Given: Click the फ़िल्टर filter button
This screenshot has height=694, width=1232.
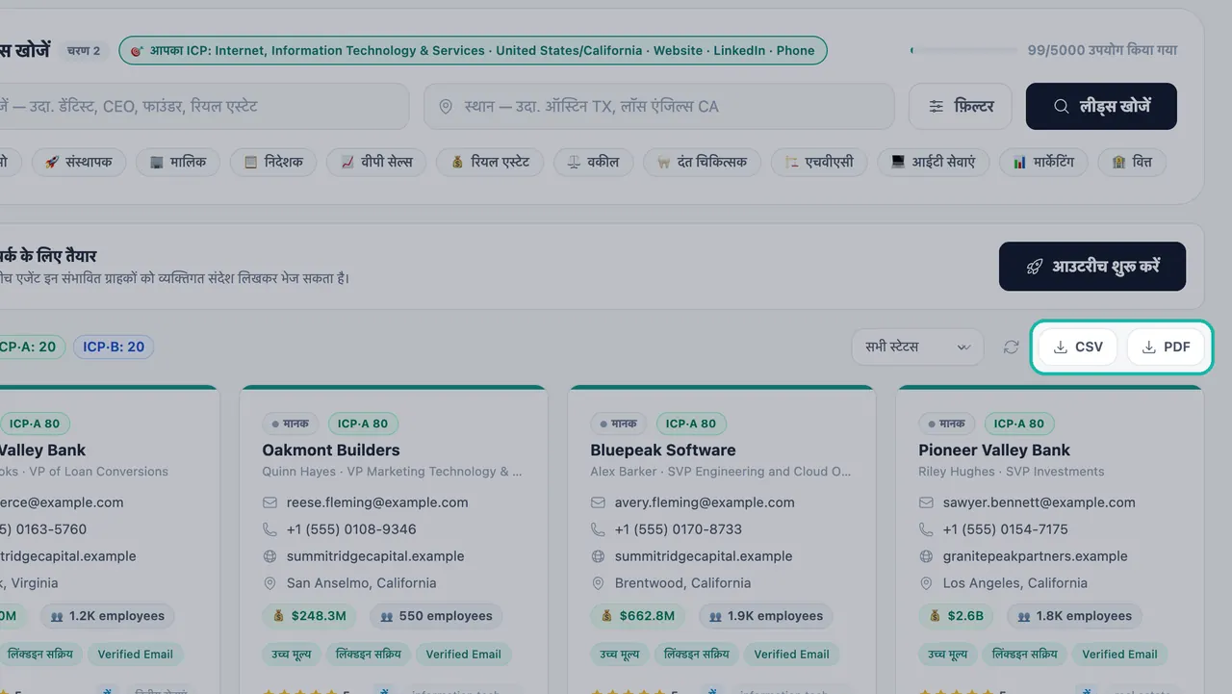Looking at the screenshot, I should (960, 106).
